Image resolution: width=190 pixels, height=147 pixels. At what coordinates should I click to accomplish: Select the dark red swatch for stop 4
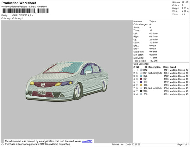(x=141, y=79)
